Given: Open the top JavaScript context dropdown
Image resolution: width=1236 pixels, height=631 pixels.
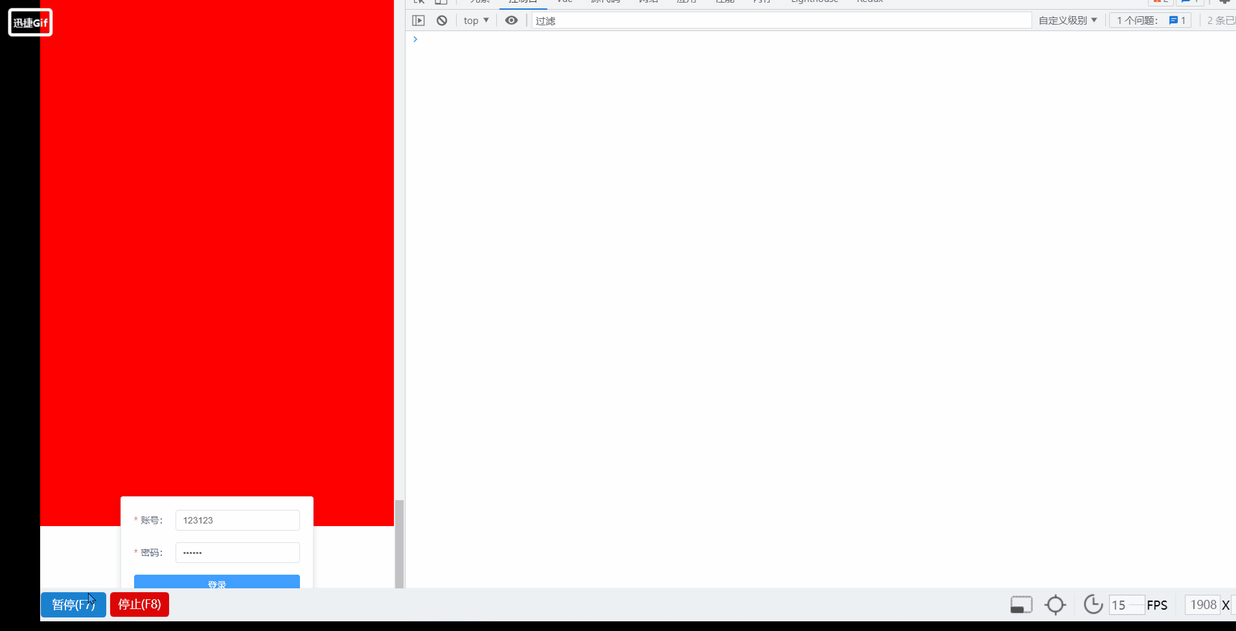Looking at the screenshot, I should pos(476,21).
